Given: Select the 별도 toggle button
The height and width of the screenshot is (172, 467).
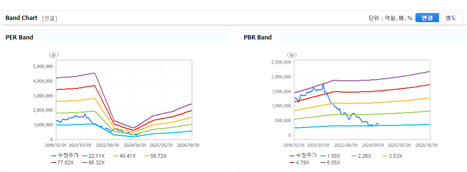Looking at the screenshot, I should [x=451, y=18].
